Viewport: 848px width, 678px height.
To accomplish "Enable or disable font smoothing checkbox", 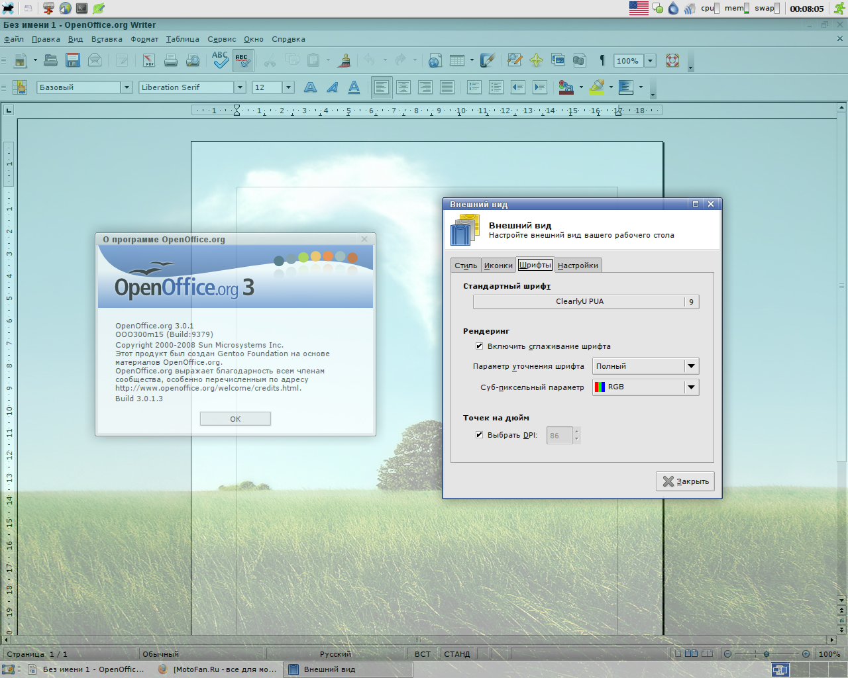I will [479, 346].
